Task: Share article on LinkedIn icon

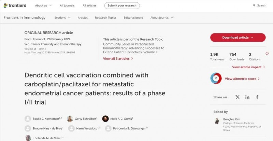Action: 247,97
